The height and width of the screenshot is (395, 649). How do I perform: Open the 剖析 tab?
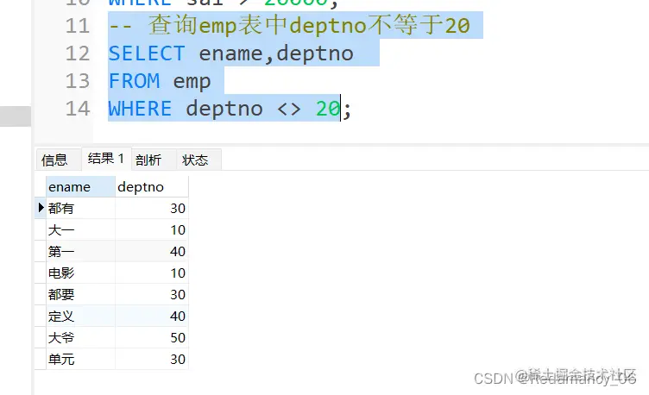tap(153, 160)
